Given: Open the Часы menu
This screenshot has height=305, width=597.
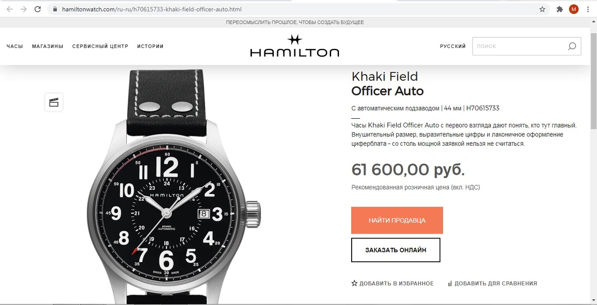Looking at the screenshot, I should [14, 46].
